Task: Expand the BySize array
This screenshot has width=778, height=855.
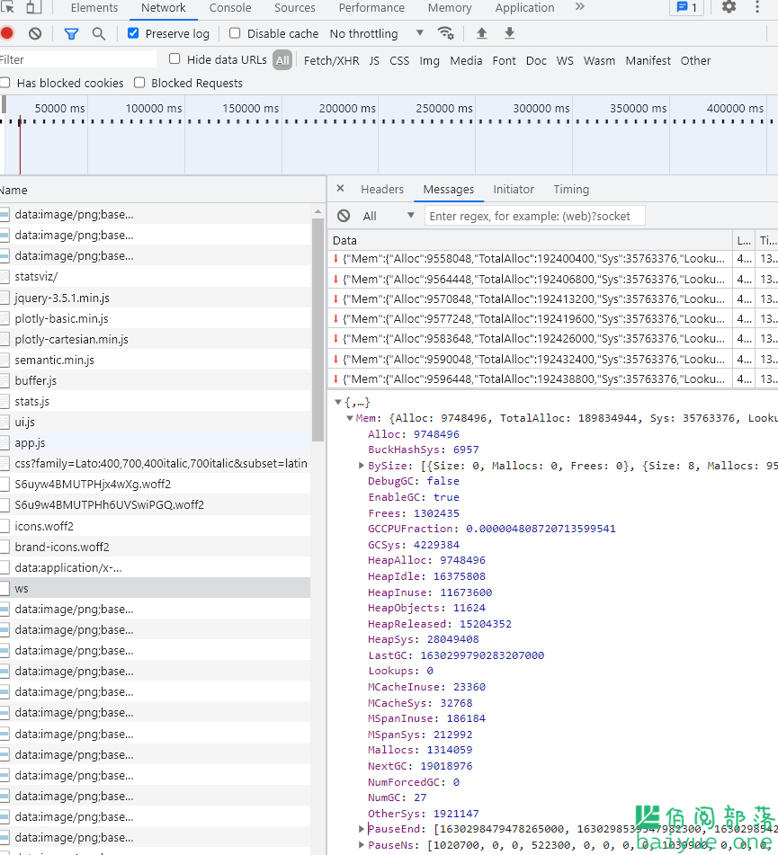Action: coord(362,465)
